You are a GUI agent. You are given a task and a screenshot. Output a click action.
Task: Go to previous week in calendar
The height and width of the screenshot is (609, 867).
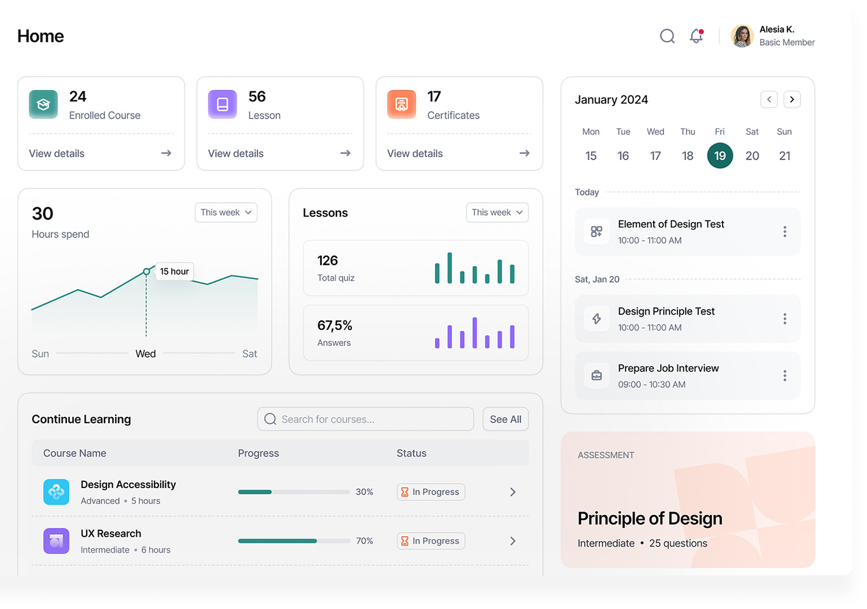[x=769, y=99]
